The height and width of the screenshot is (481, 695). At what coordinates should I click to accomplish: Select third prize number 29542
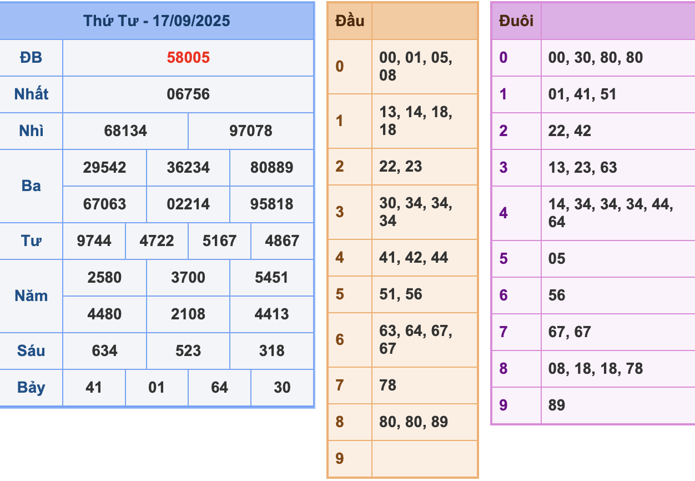coord(104,168)
